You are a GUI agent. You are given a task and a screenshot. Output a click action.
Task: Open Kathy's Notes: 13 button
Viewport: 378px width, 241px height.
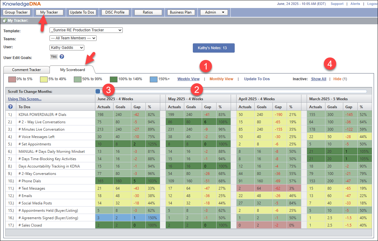click(x=213, y=48)
